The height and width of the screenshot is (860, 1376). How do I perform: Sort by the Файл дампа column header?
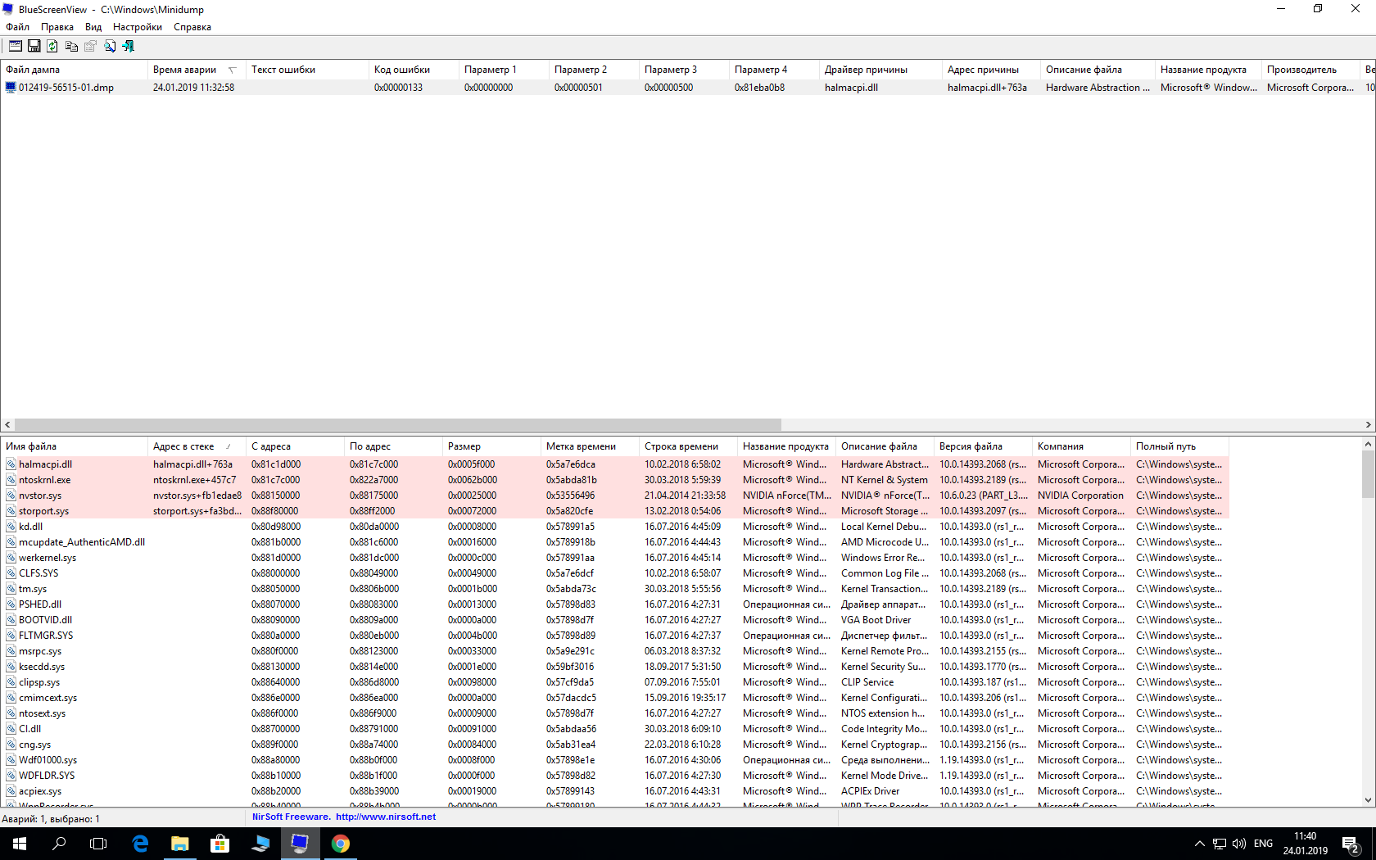point(74,70)
